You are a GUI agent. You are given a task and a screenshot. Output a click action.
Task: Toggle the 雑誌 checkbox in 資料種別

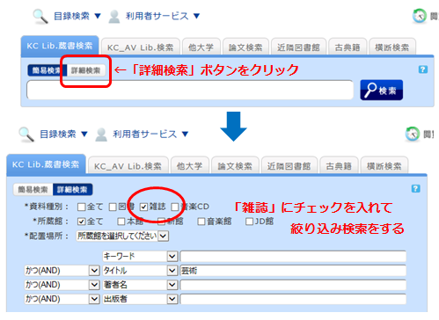(143, 207)
